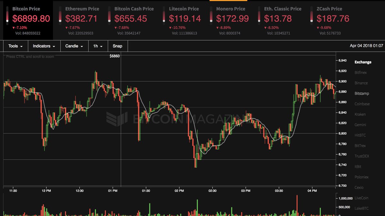Select LakeBTC exchange
The height and width of the screenshot is (216, 385).
361,208
